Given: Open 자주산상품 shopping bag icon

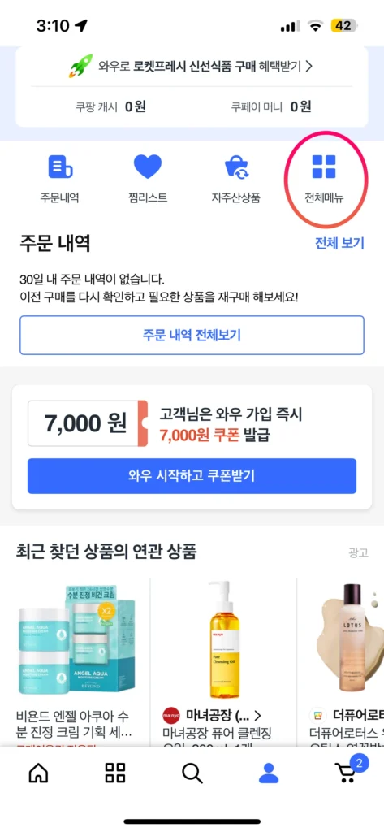Looking at the screenshot, I should tap(236, 167).
